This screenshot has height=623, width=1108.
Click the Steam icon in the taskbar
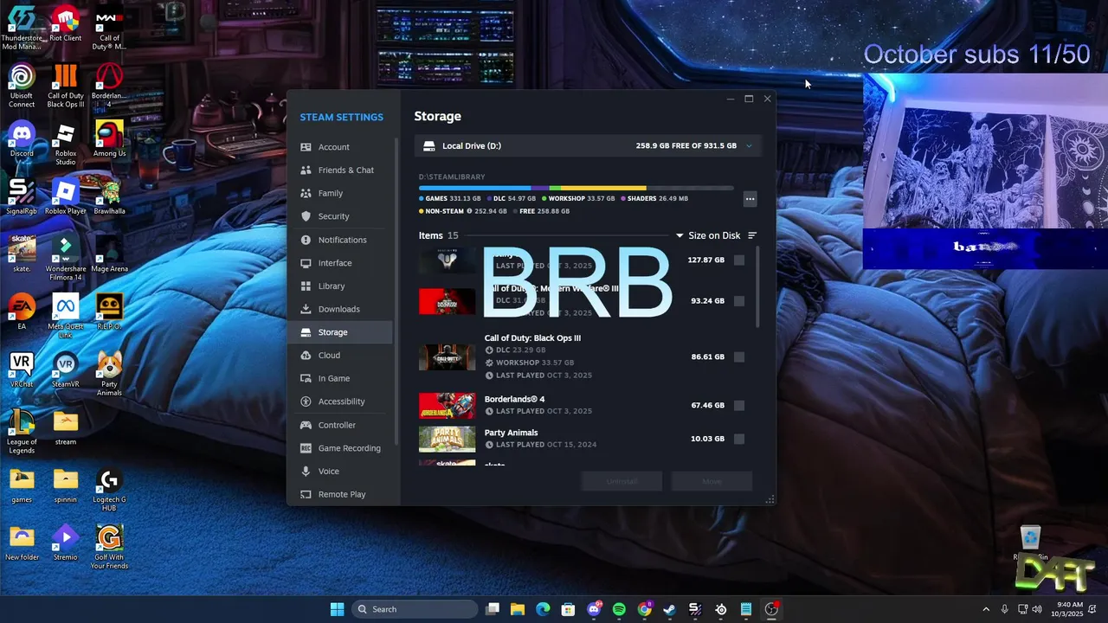click(x=669, y=609)
